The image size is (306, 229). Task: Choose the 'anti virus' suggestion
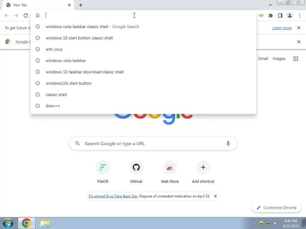[143, 49]
